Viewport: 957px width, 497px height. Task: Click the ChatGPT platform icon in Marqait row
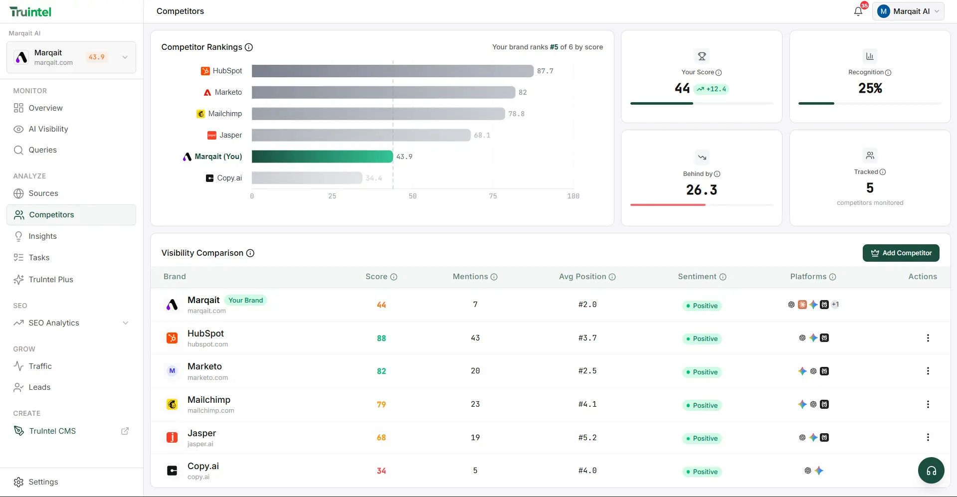[791, 304]
